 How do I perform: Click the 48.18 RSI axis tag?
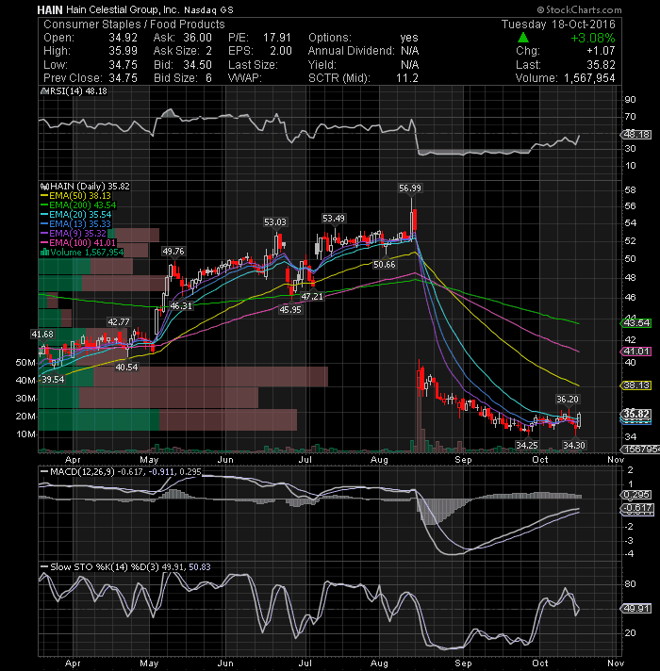[636, 135]
